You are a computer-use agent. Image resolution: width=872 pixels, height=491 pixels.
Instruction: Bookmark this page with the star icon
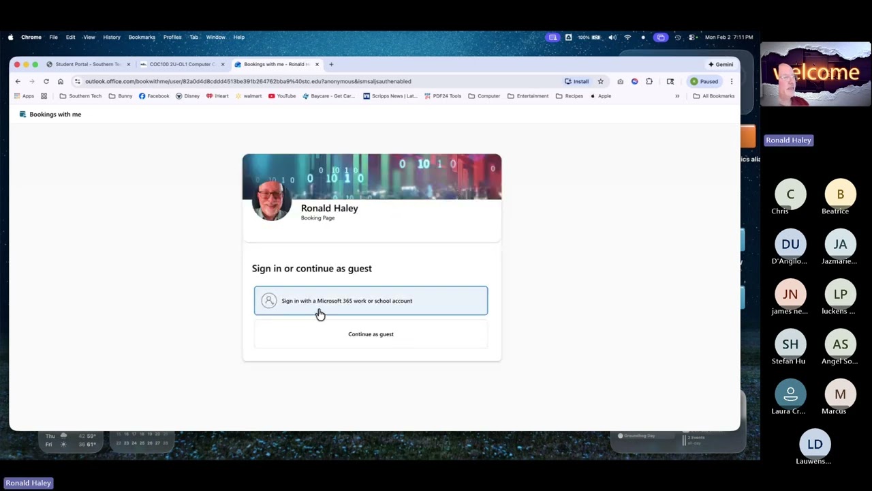600,81
